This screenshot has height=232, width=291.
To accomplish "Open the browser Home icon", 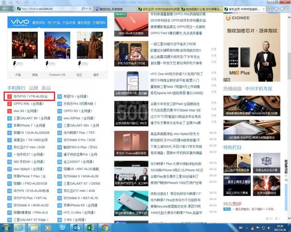I will [276, 9].
